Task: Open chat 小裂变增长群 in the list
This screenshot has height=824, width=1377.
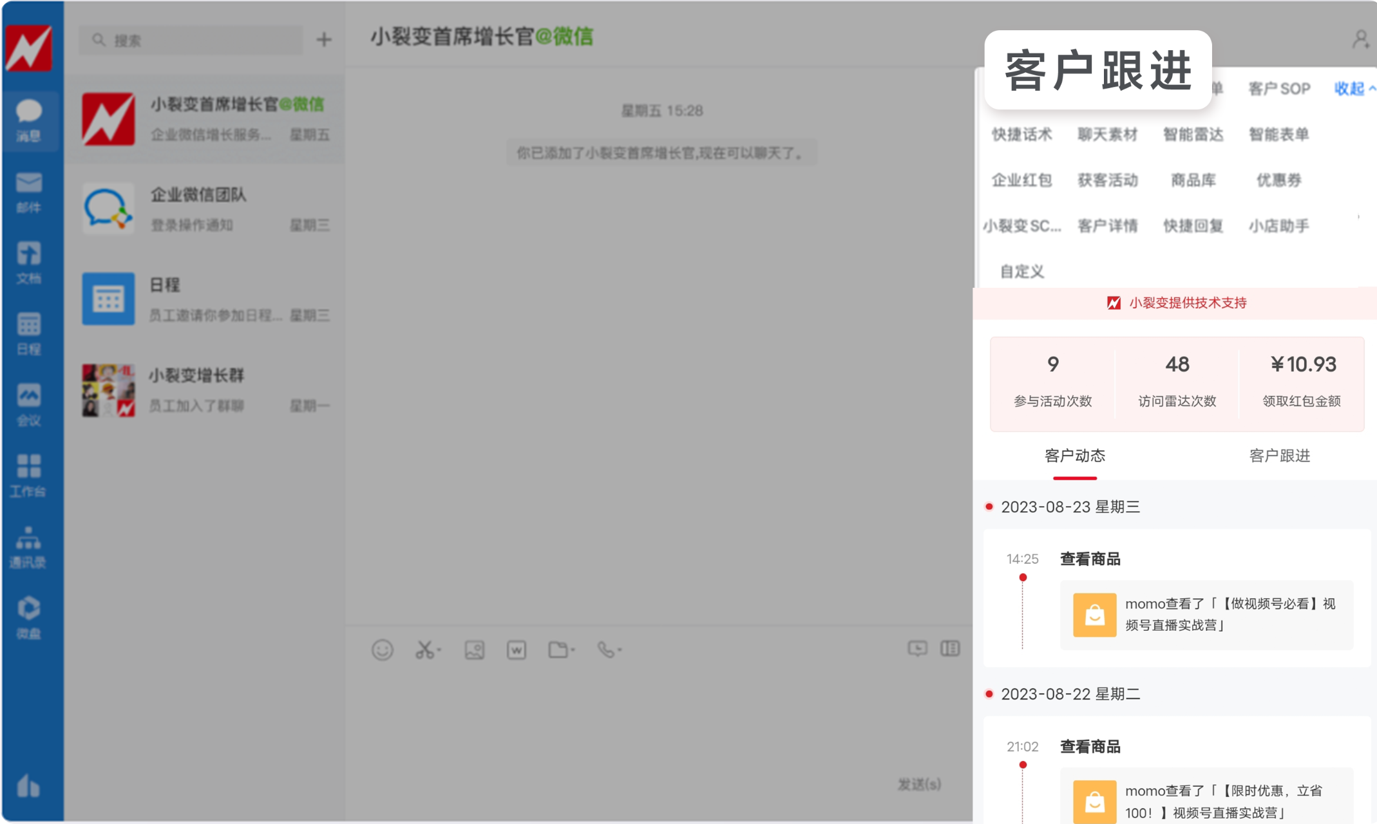Action: point(205,389)
